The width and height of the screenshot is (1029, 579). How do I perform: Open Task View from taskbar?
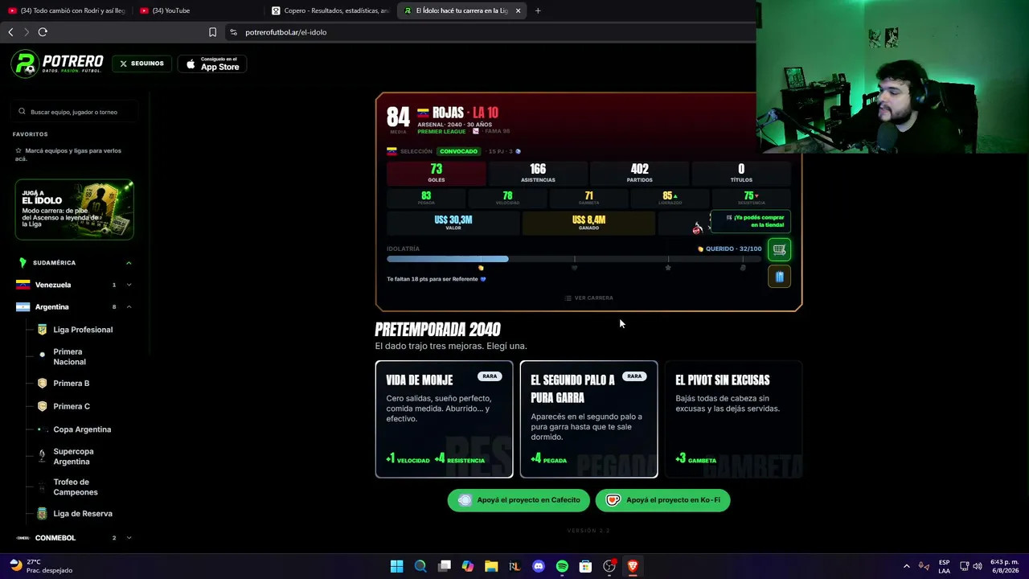click(445, 566)
